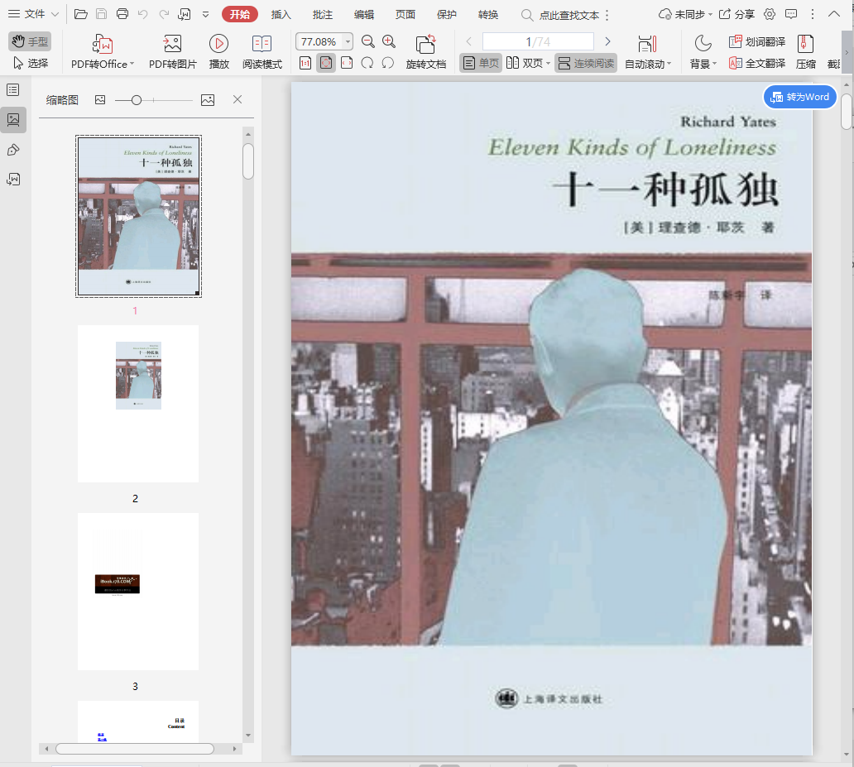Screen dimensions: 854x767
Task: Open the 批注 annotation tab
Action: coord(323,15)
